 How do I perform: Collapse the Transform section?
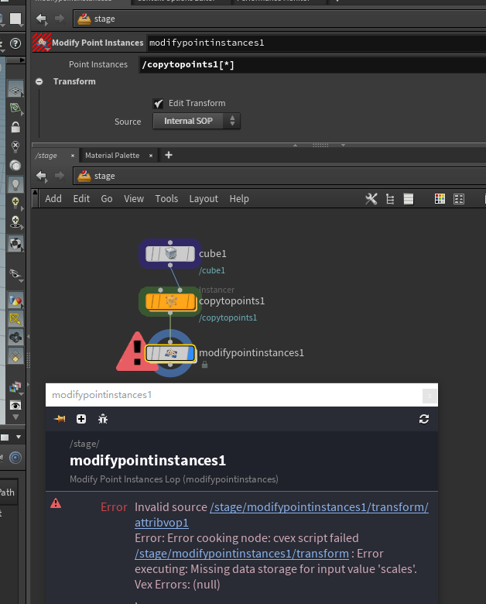click(39, 81)
